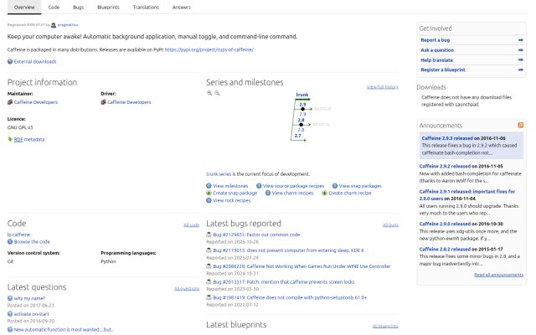Click the Report a bug arrow icon

[x=521, y=40]
